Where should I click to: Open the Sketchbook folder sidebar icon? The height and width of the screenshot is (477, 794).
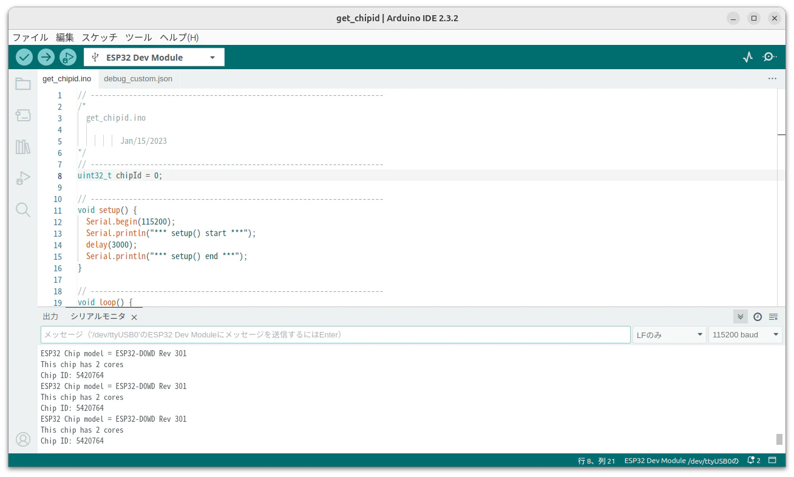click(x=23, y=84)
